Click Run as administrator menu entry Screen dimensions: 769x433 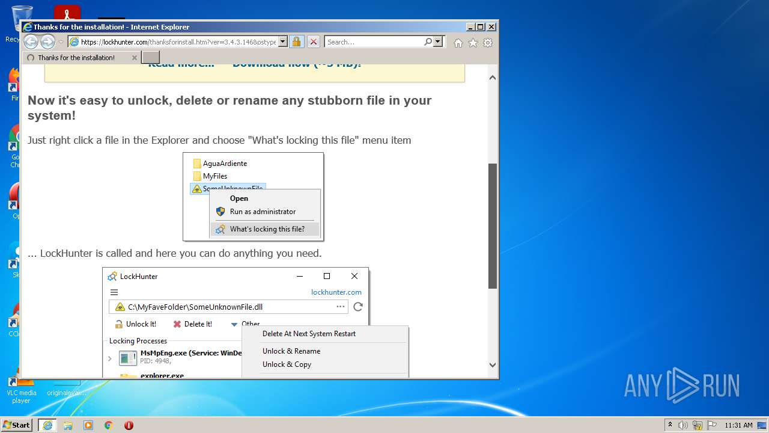[263, 212]
